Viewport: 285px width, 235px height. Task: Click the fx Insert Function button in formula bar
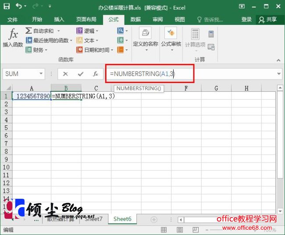[x=96, y=74]
